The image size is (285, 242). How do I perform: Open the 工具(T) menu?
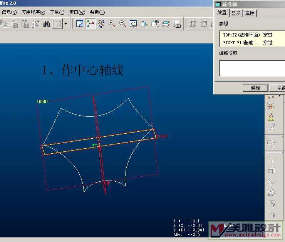(x=57, y=12)
